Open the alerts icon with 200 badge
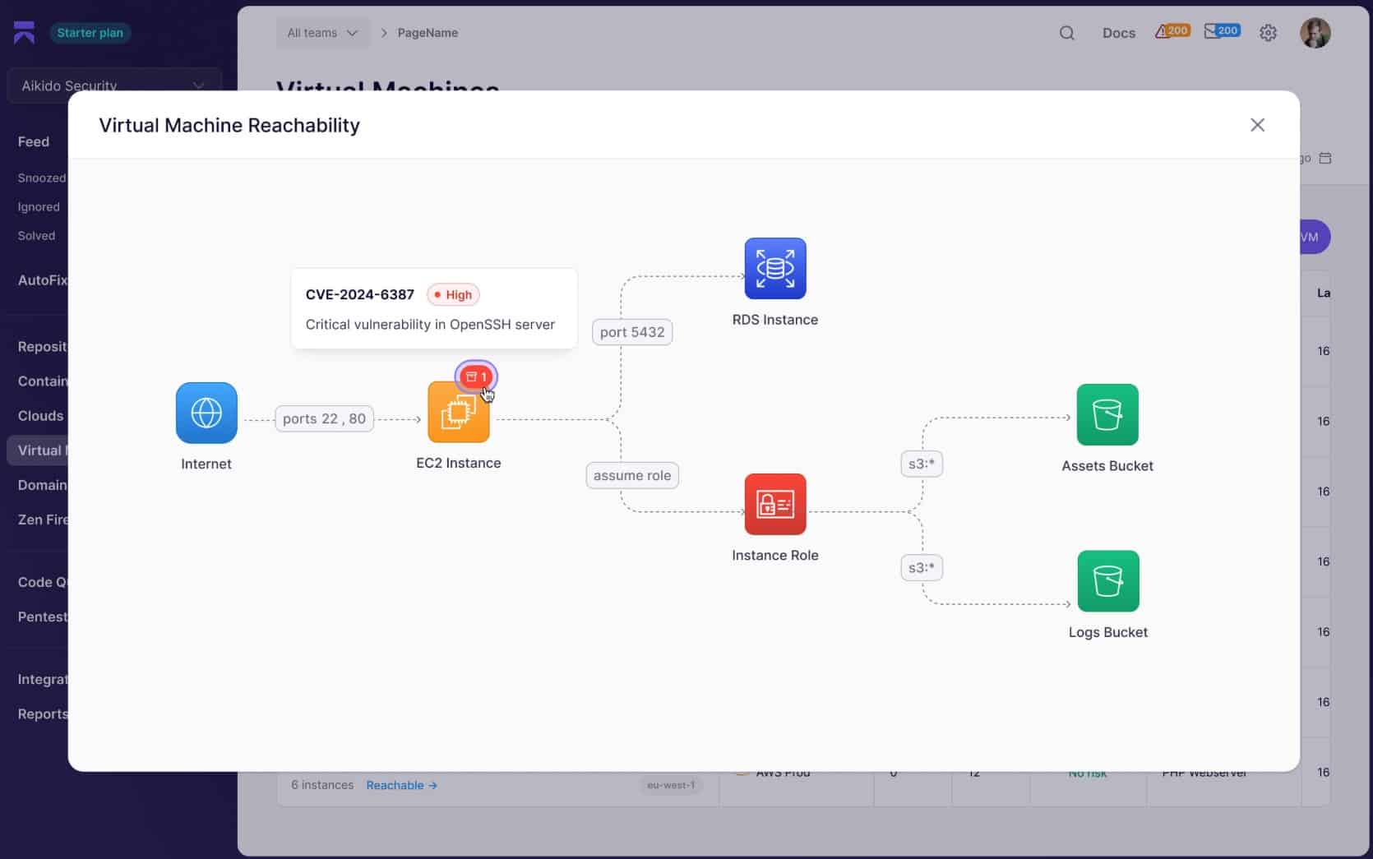 1172,31
